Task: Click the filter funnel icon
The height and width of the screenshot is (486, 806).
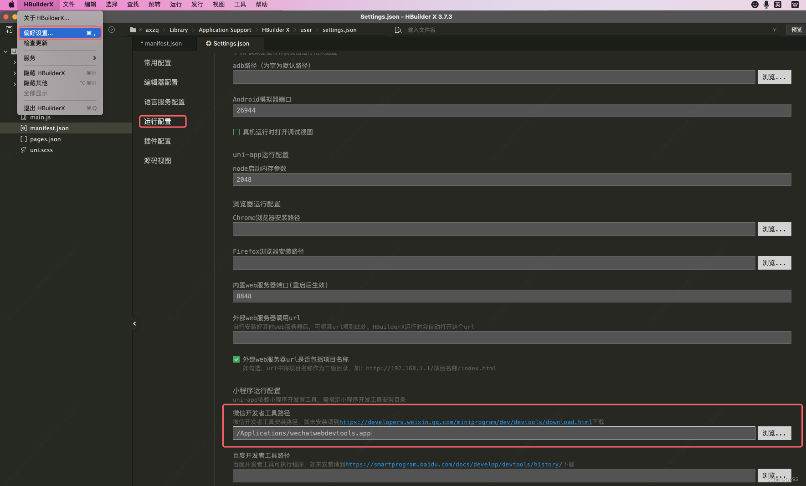Action: (775, 30)
